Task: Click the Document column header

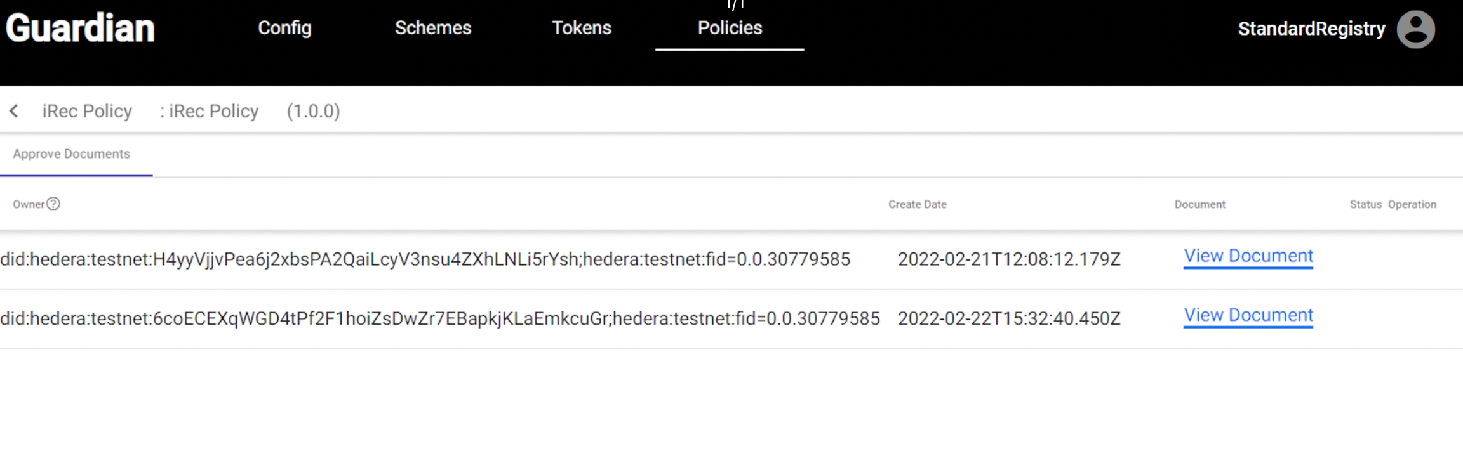Action: pos(1199,204)
